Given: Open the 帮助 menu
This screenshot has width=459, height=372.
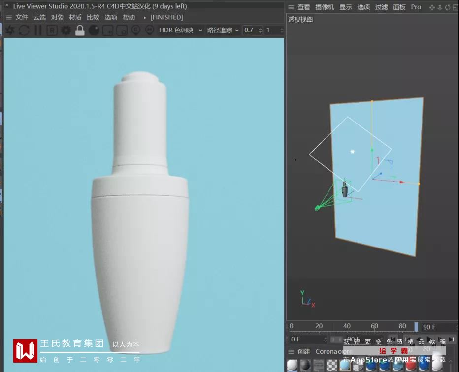Looking at the screenshot, I should click(129, 17).
